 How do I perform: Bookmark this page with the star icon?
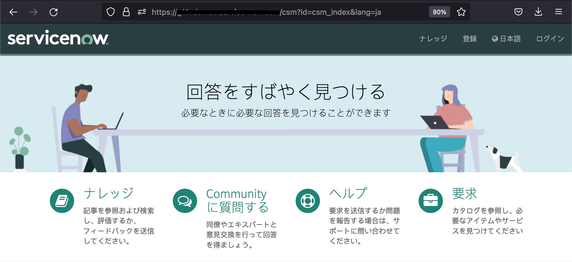(x=461, y=12)
